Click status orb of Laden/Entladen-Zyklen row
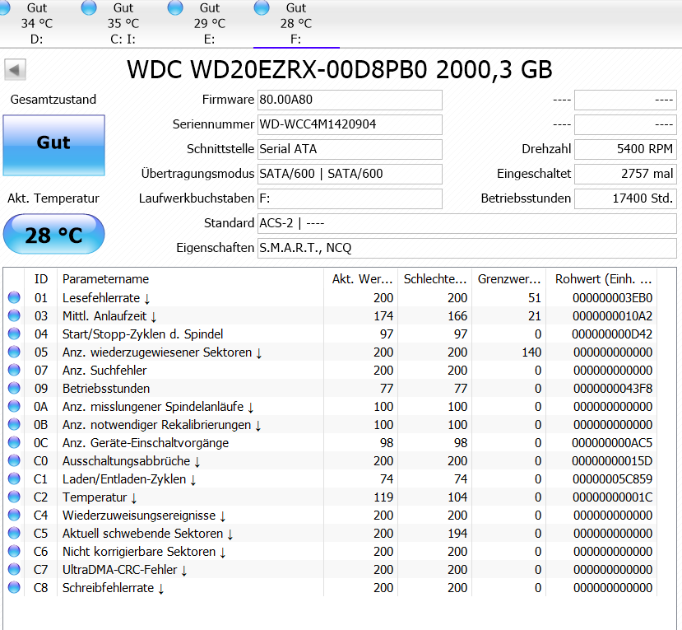This screenshot has width=682, height=630. coord(14,478)
